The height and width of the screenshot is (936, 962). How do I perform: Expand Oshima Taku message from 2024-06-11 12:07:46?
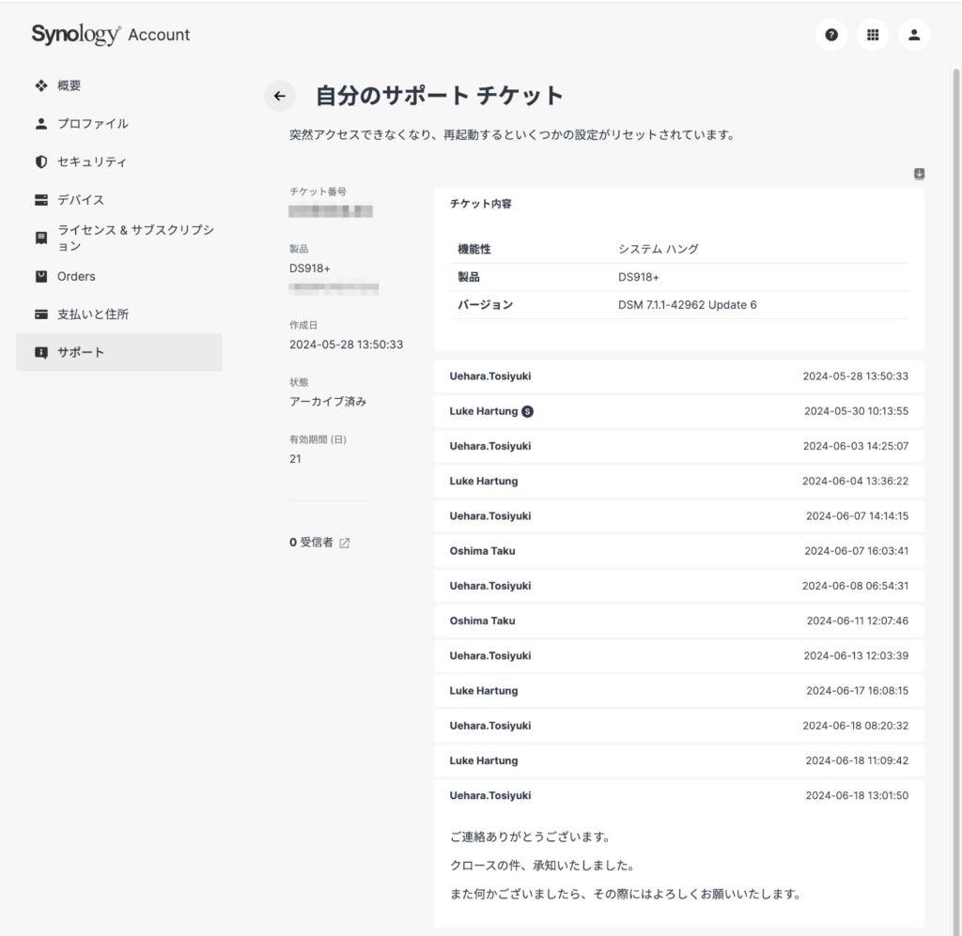click(678, 621)
